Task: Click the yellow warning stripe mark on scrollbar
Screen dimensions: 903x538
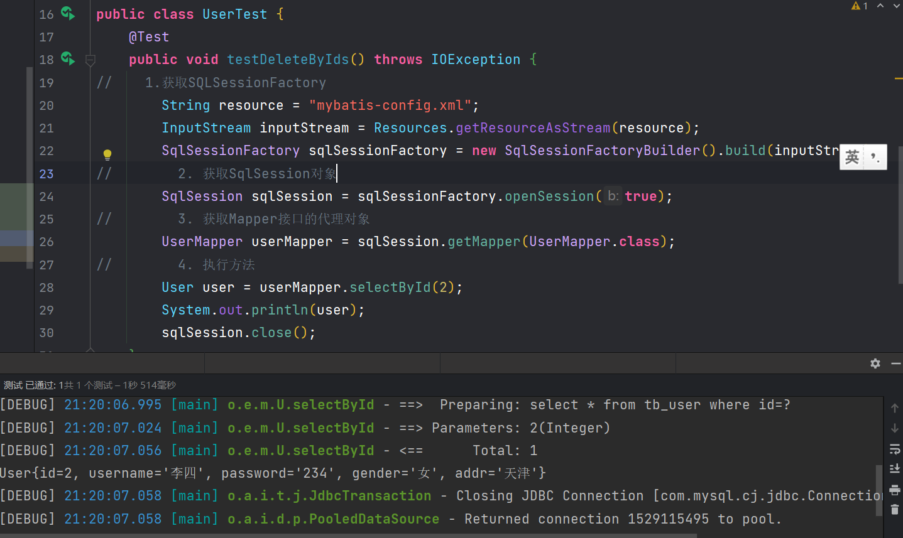Action: [899, 78]
